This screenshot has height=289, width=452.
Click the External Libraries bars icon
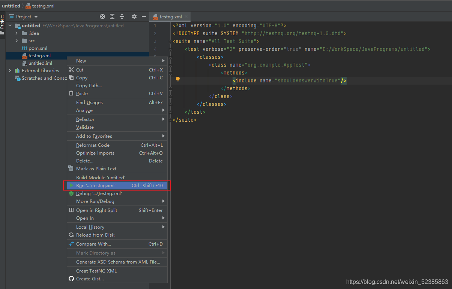(18, 70)
